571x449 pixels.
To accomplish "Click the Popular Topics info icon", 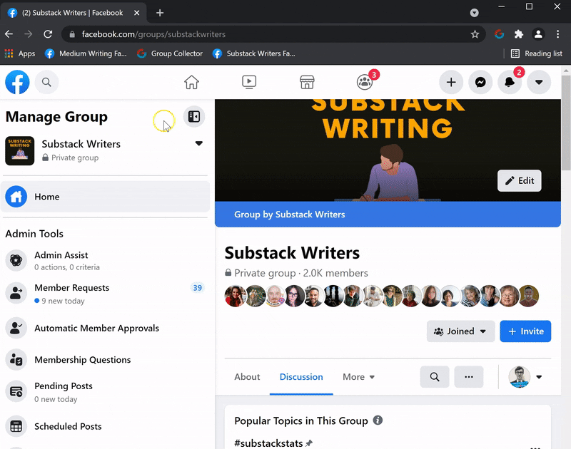I will click(378, 420).
